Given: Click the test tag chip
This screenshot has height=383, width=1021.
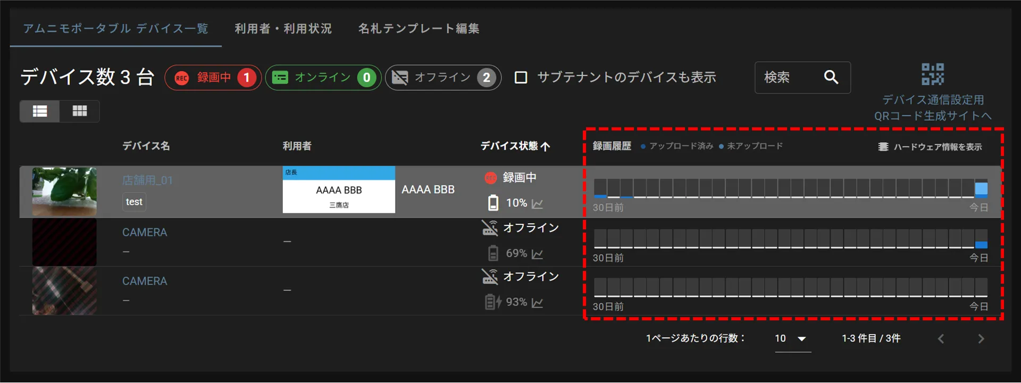Looking at the screenshot, I should coord(134,202).
